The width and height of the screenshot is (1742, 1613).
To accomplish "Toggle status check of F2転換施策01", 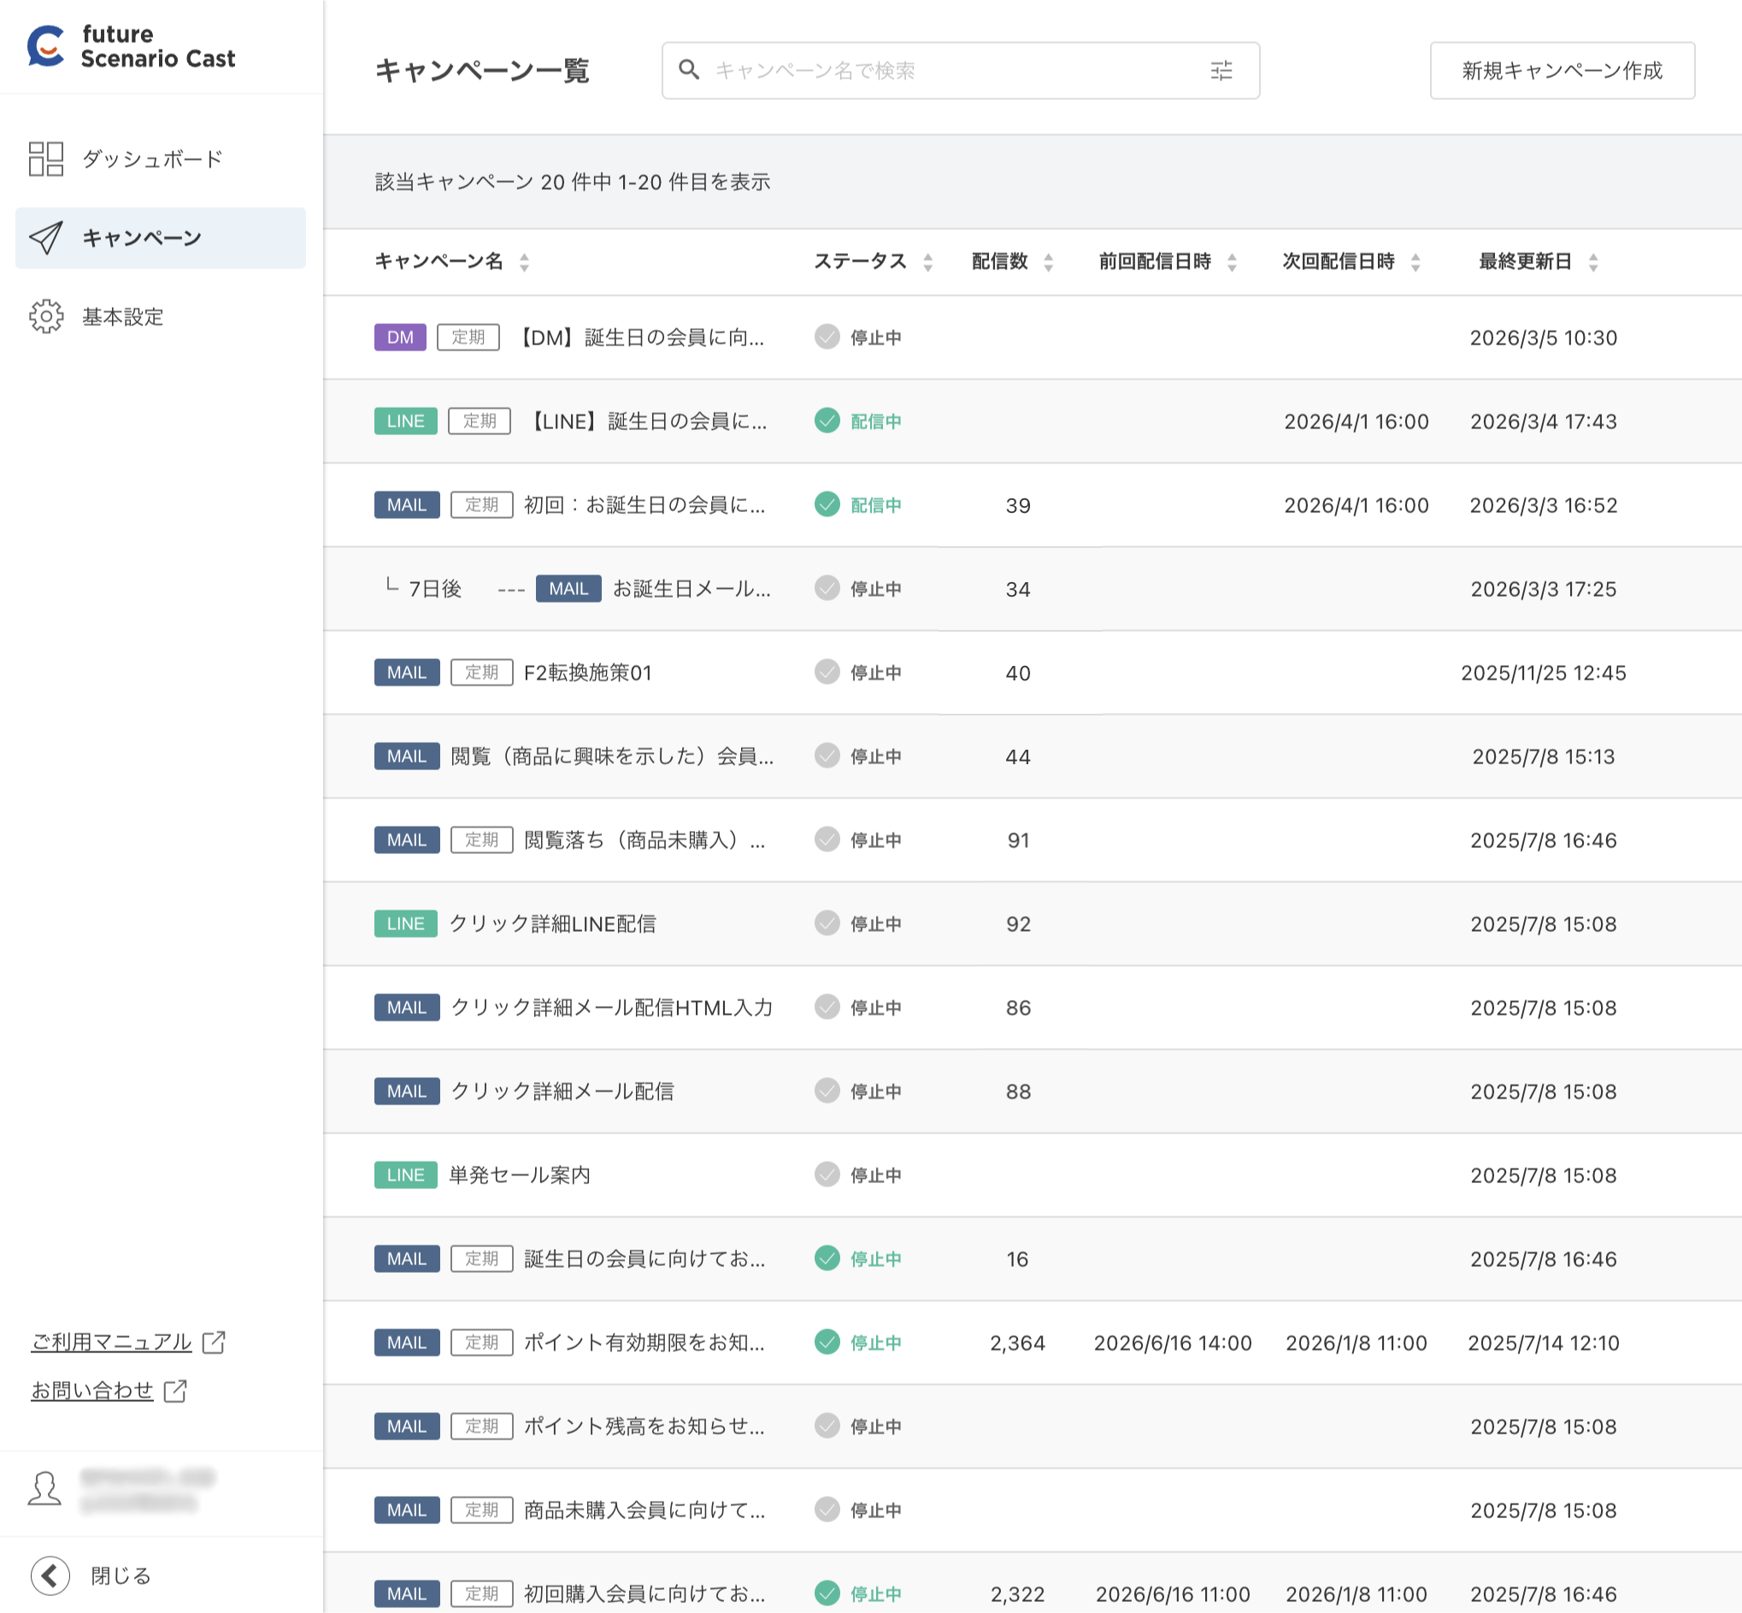I will (827, 672).
